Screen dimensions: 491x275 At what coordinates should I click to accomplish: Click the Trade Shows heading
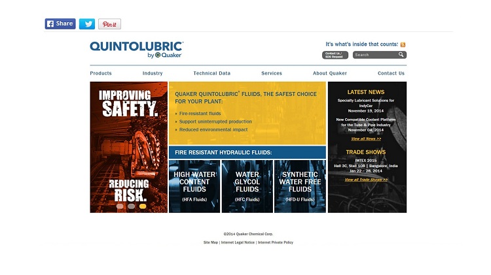(366, 152)
